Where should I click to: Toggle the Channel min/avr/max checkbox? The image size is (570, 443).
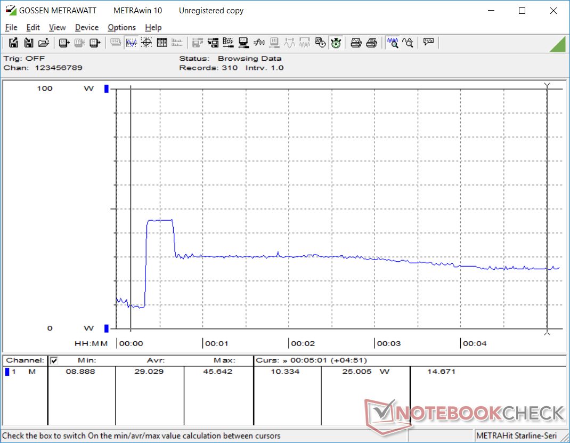coord(53,360)
